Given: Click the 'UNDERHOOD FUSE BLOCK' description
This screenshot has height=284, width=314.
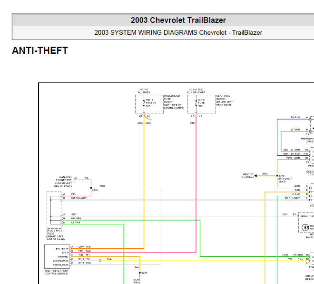Looking at the screenshot, I should coord(174,102).
